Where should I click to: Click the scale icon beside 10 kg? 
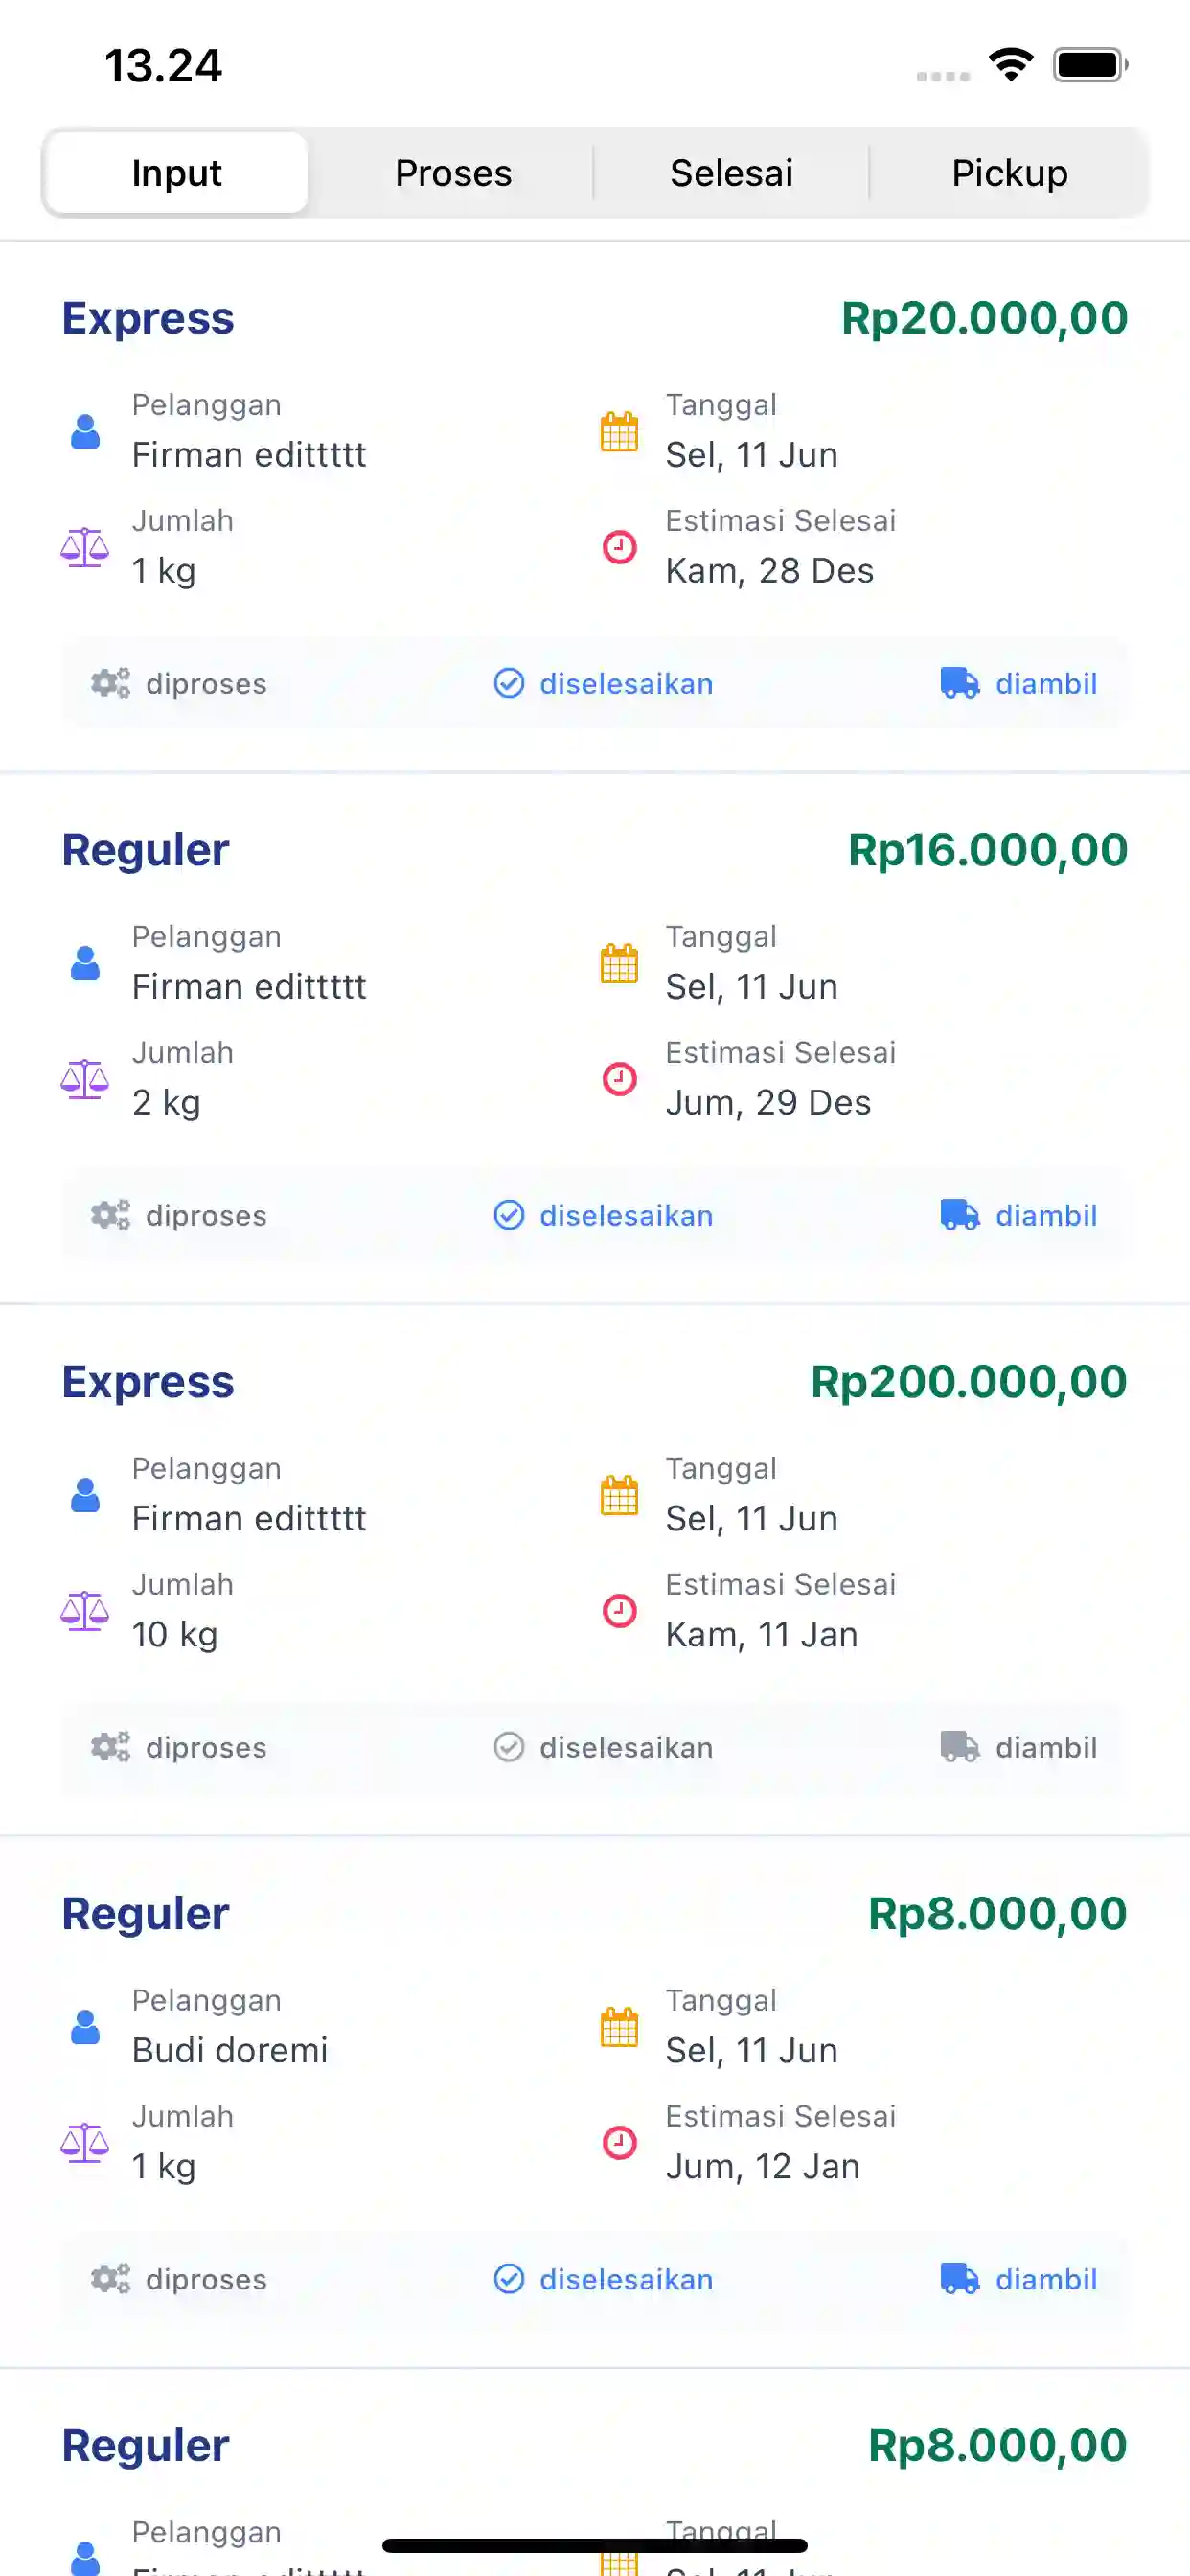[x=85, y=1610]
